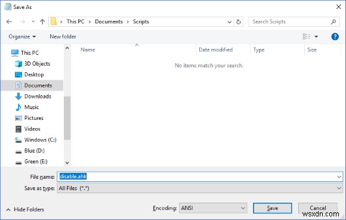Open the view options dropdown arrow
This screenshot has width=346, height=220.
pyautogui.click(x=316, y=36)
